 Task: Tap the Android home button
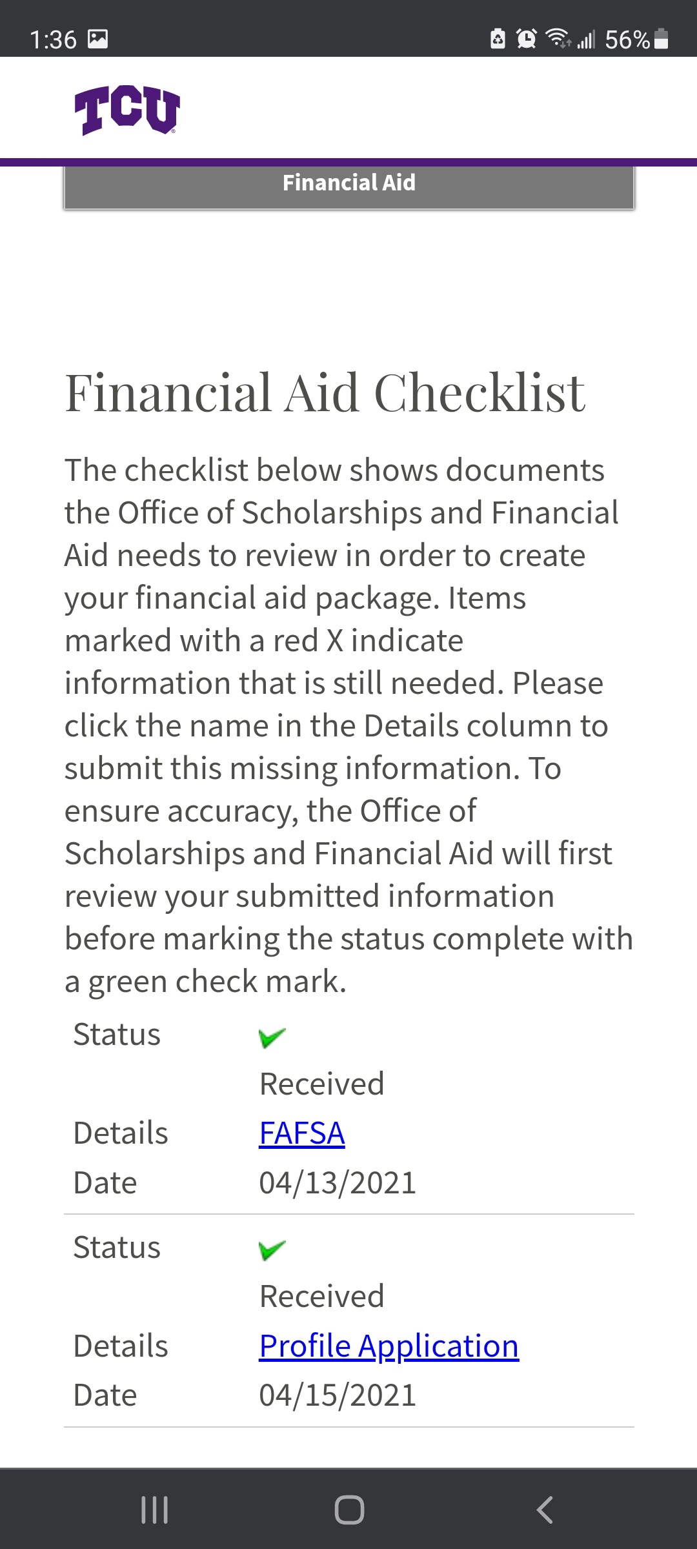[x=349, y=1510]
